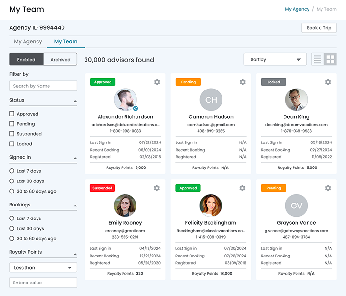The image size is (346, 296).
Task: Open gear menu for Dean King
Action: coord(328,82)
